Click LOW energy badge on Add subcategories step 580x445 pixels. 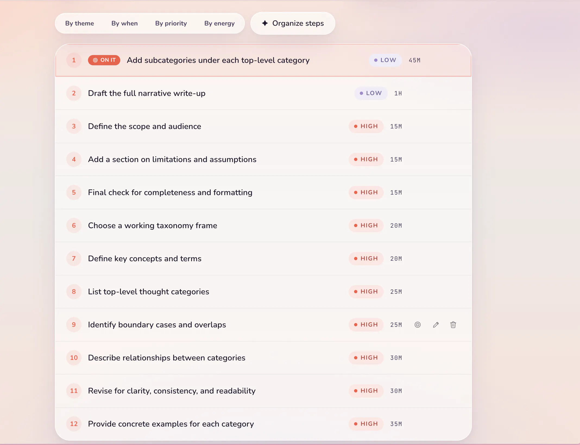(x=385, y=60)
